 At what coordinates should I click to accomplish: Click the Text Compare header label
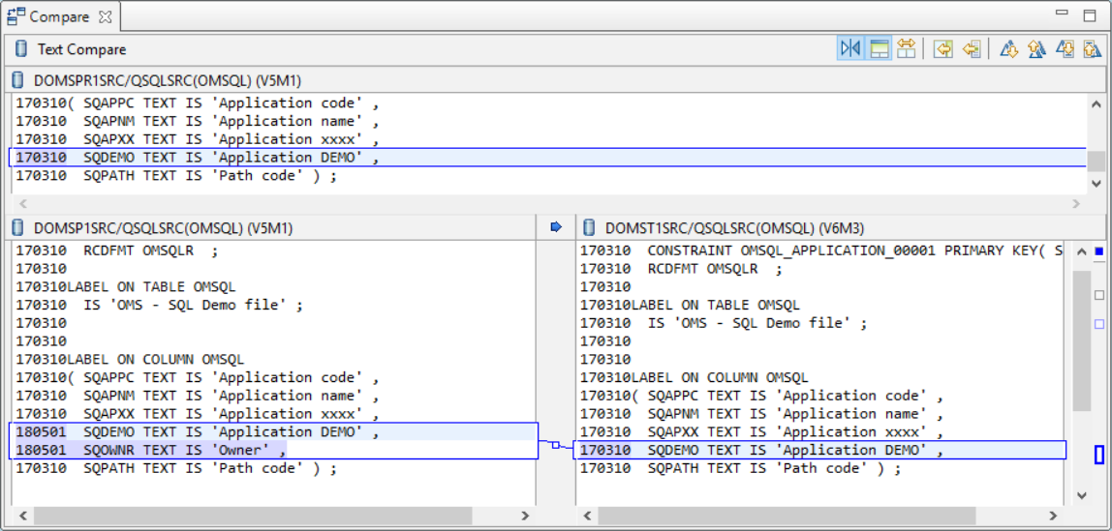pos(81,49)
